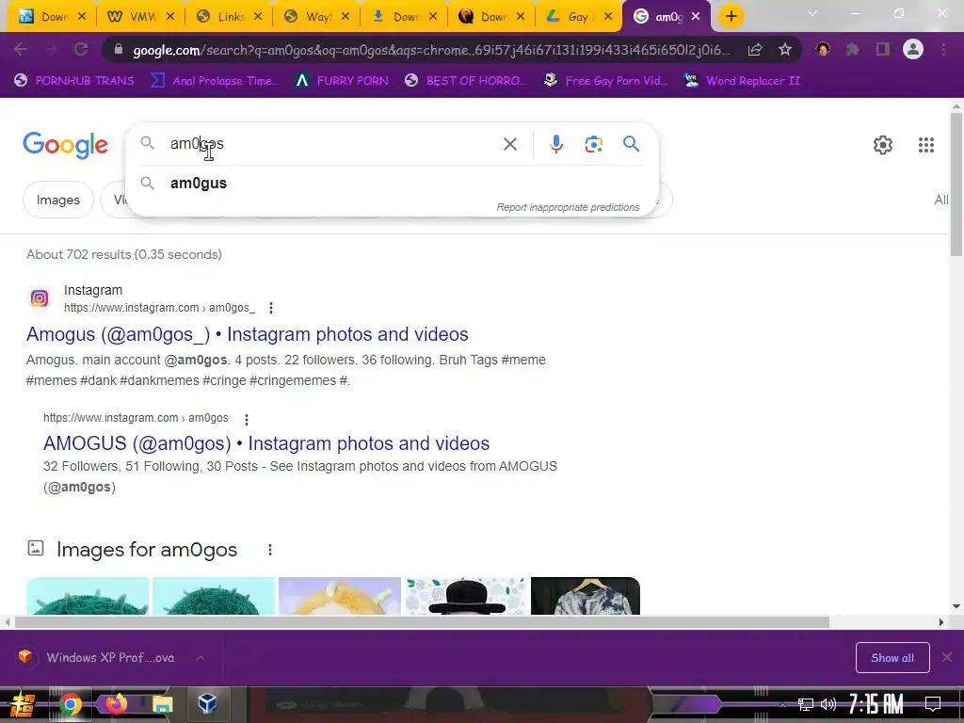Click the network icon in system tray
Screen dimensions: 964x723
pyautogui.click(x=805, y=704)
